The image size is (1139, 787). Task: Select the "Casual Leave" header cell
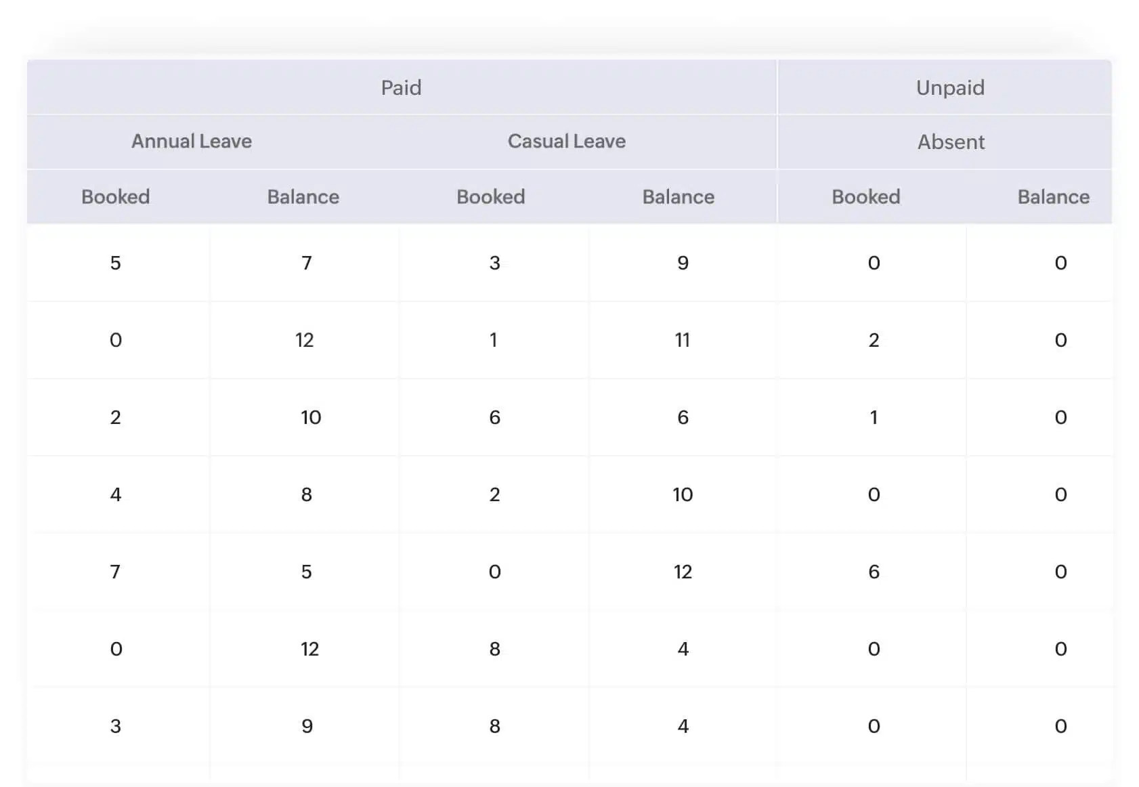point(566,141)
